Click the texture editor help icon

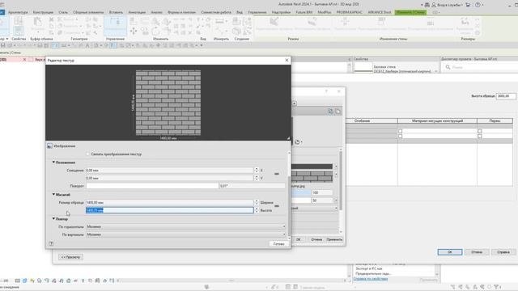pyautogui.click(x=51, y=243)
